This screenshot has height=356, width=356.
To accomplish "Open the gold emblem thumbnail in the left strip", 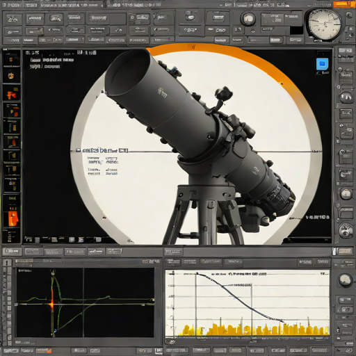I will pos(10,76).
